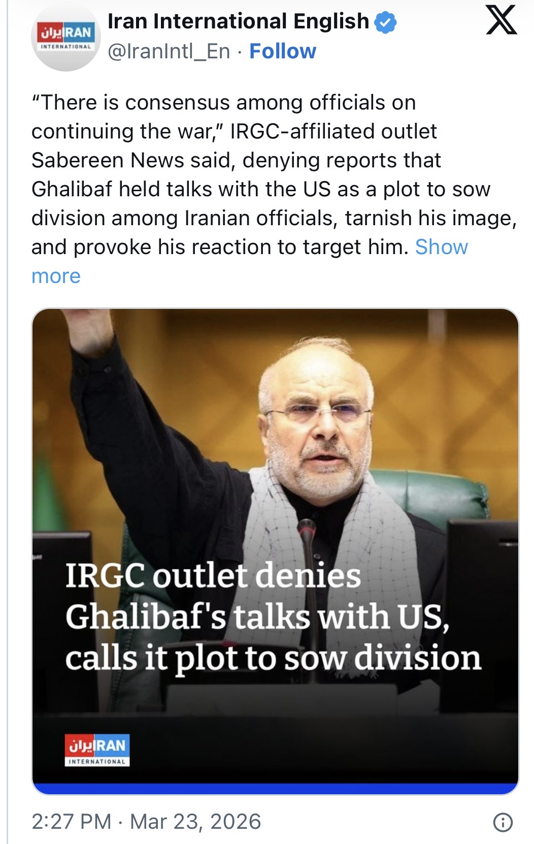
Task: Click the Iran International profile avatar
Action: (x=65, y=38)
